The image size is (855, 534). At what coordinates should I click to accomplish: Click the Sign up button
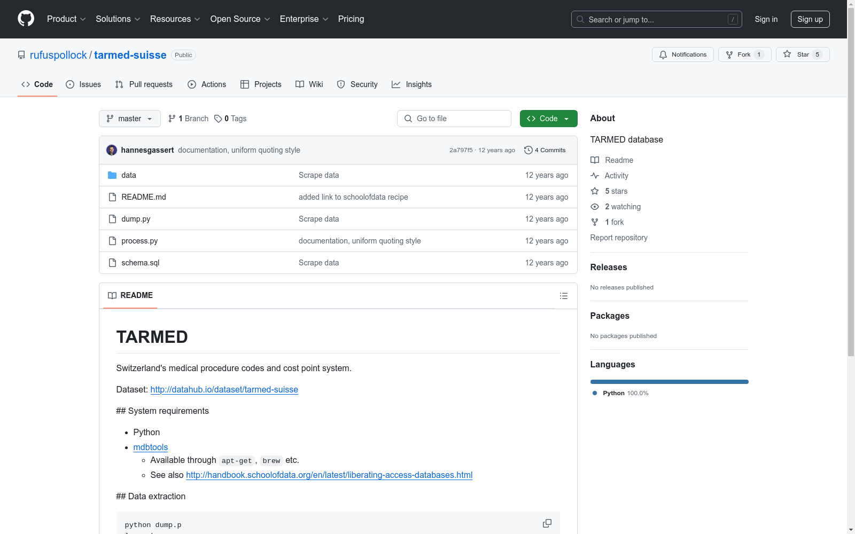[810, 19]
